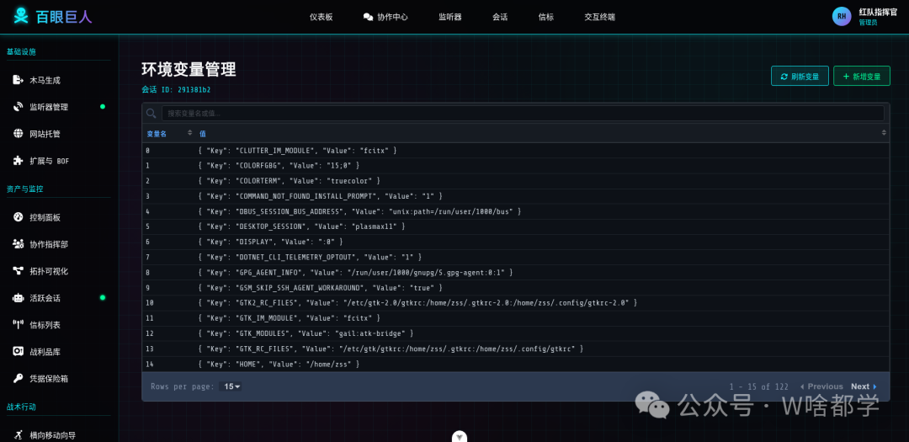Click the 凭据保险箱 key icon
The width and height of the screenshot is (909, 442).
point(18,378)
